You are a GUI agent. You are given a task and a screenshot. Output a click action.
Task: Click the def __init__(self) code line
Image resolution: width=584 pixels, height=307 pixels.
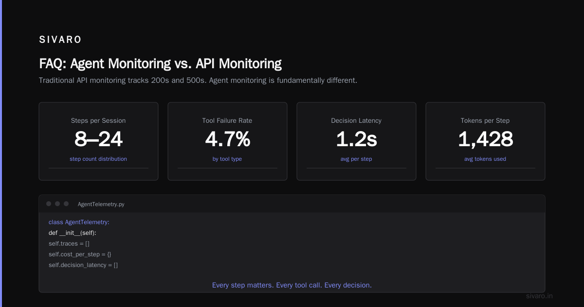tap(73, 233)
